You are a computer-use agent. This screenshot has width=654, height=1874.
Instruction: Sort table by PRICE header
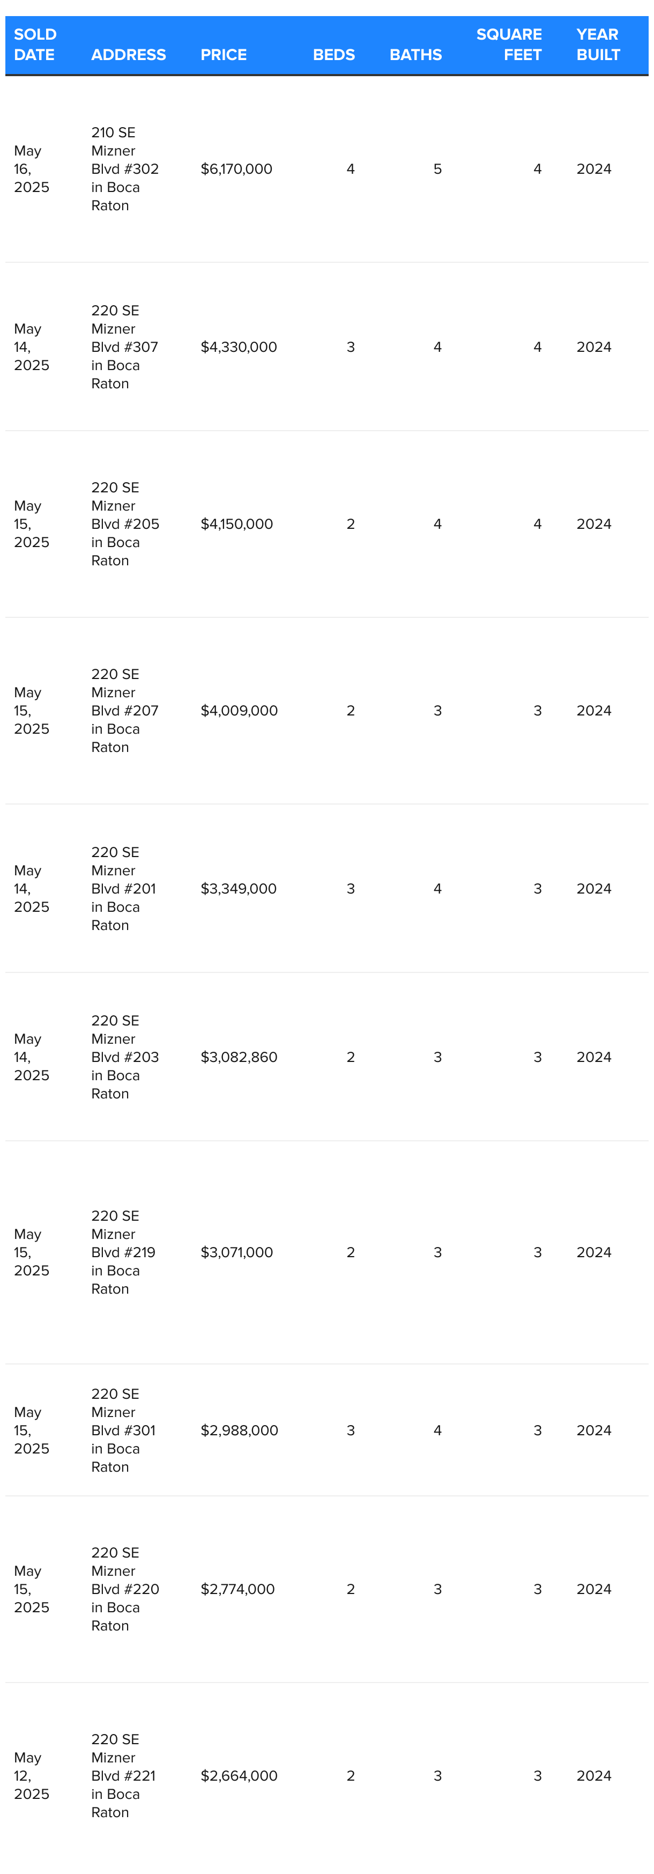(224, 55)
